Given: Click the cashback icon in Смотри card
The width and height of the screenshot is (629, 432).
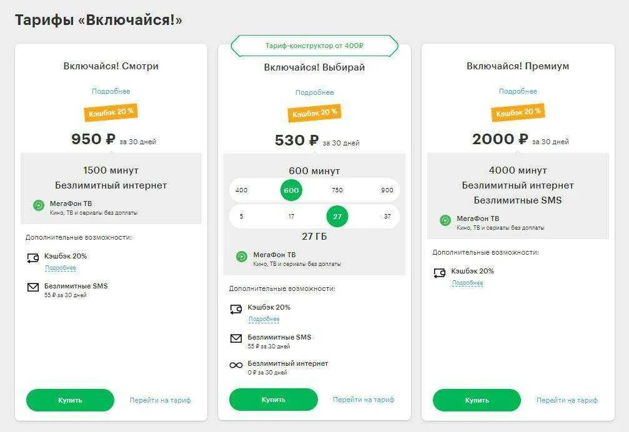Looking at the screenshot, I should (33, 258).
